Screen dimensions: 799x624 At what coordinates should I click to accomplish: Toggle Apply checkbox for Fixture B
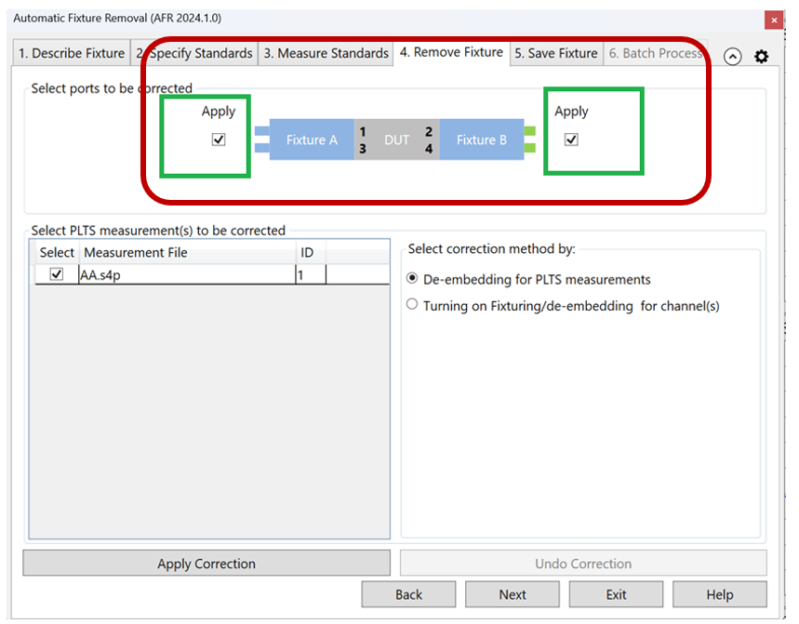click(x=571, y=139)
